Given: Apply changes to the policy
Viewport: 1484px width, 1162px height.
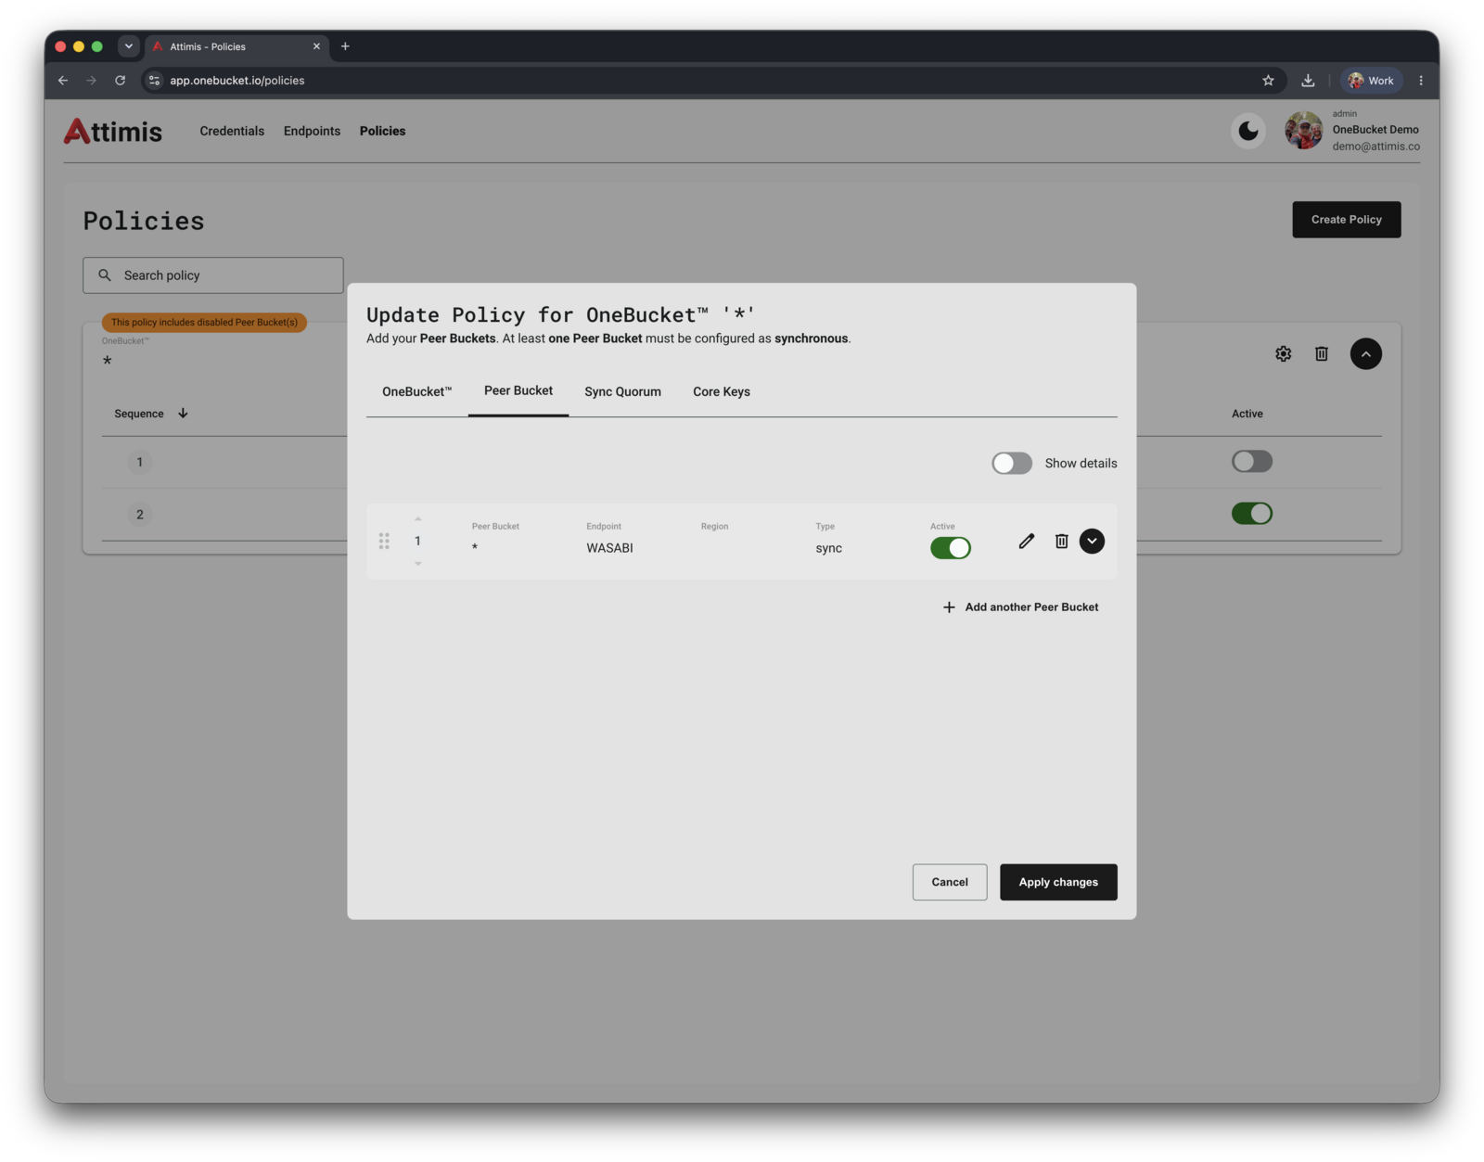Looking at the screenshot, I should click(1057, 882).
